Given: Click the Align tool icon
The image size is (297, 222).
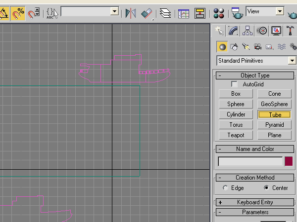Looking at the screenshot, I should click(147, 13).
